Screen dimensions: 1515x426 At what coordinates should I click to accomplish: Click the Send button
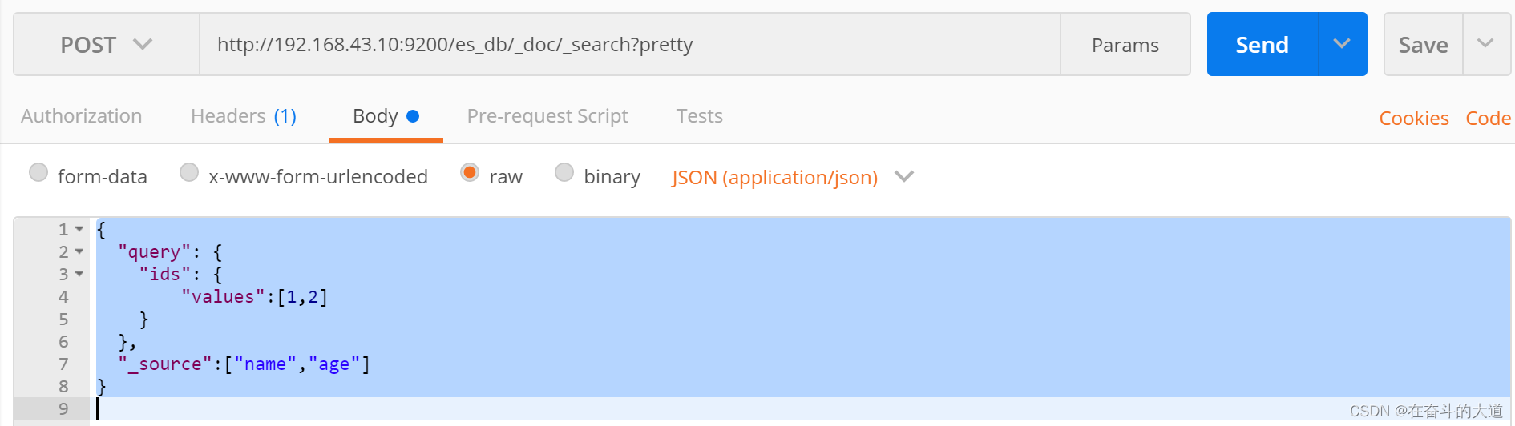click(1262, 45)
